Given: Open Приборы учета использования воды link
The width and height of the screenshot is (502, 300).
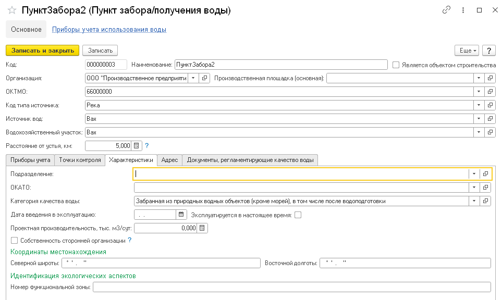Looking at the screenshot, I should pos(109,30).
